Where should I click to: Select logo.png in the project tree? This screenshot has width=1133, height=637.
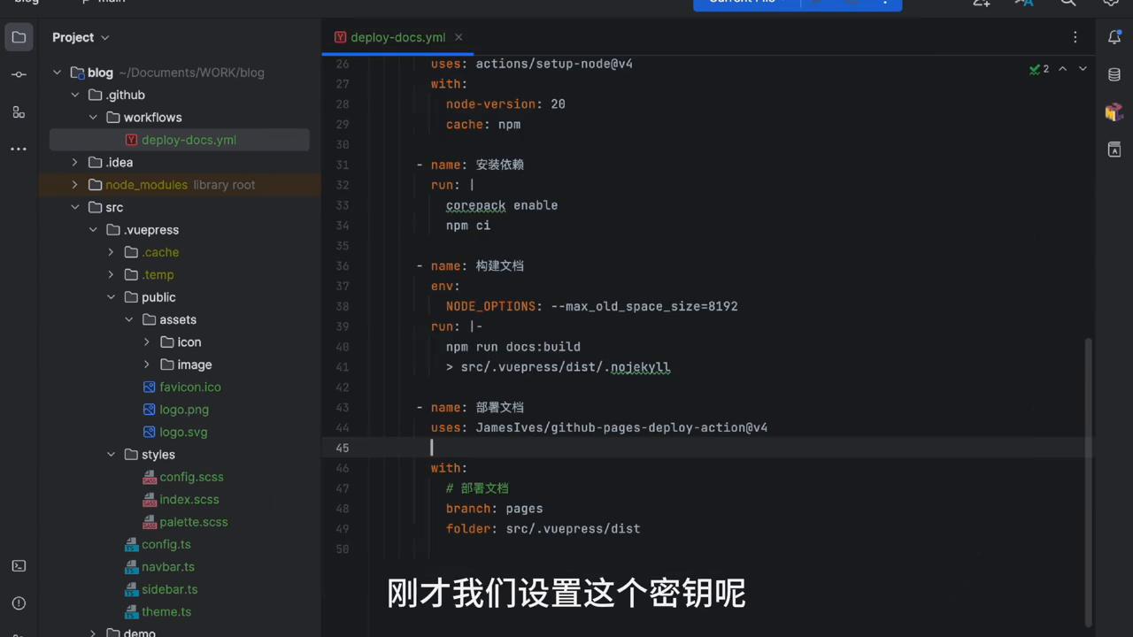[184, 409]
